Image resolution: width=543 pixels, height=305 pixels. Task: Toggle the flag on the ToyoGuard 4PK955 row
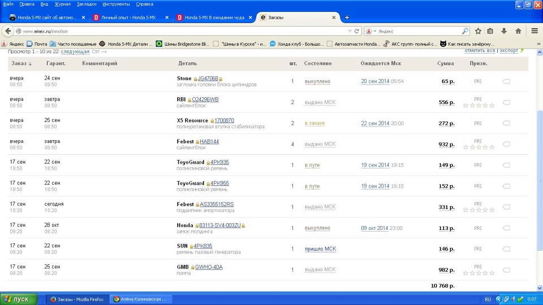506,186
